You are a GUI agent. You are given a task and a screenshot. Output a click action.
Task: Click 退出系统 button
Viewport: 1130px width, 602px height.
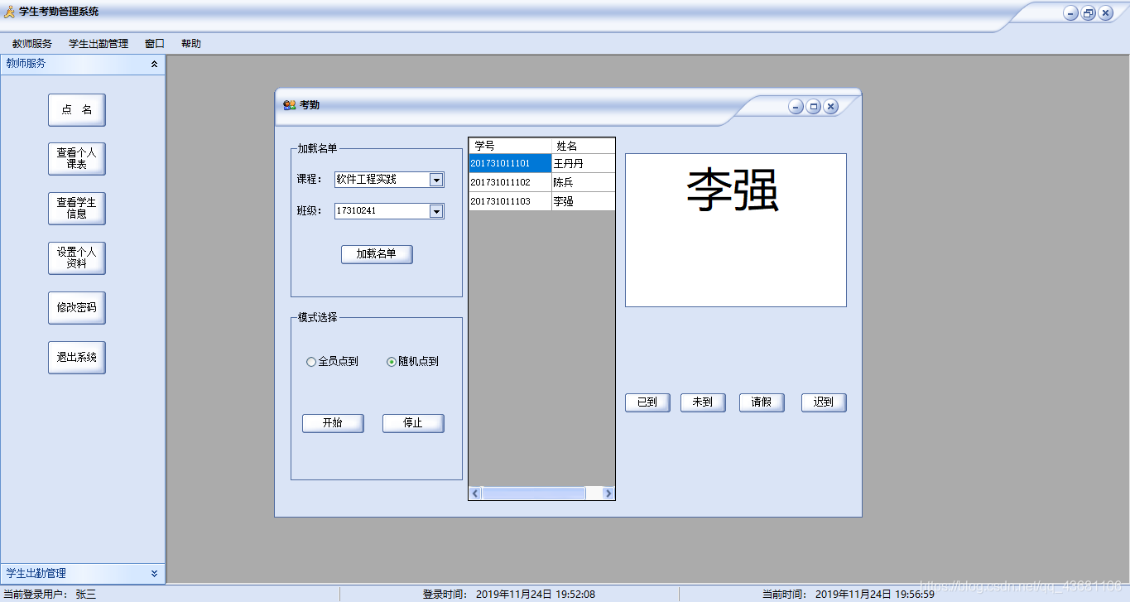pos(77,357)
